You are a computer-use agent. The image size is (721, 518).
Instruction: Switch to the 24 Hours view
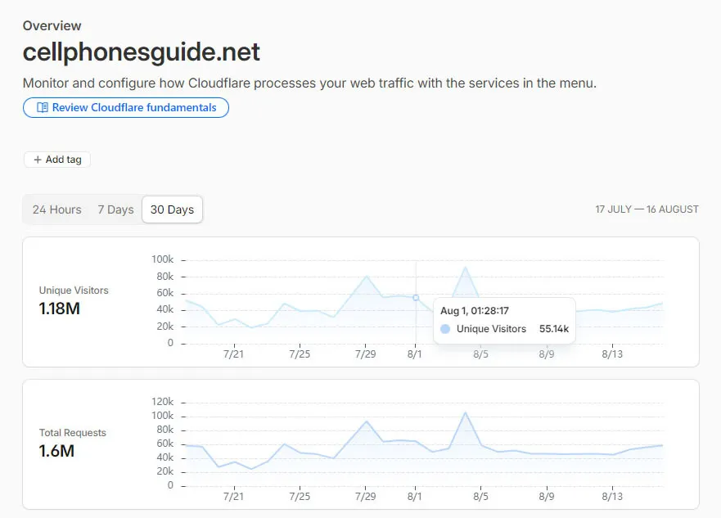(57, 209)
